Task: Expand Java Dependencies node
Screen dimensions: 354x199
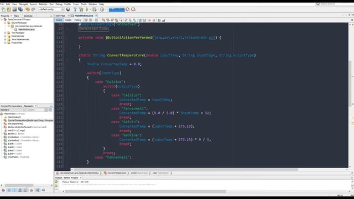Action: 5,39
